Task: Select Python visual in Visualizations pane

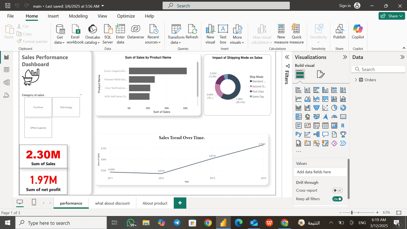Action: pos(298,134)
